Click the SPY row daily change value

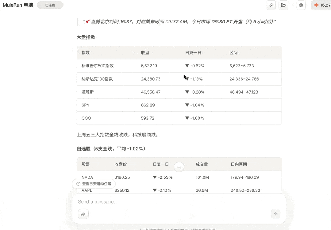tap(195, 105)
